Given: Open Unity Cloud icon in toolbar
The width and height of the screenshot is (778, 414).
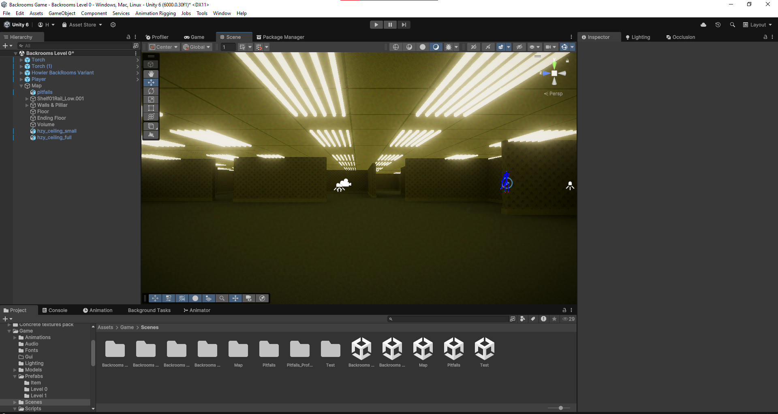Looking at the screenshot, I should (x=703, y=25).
